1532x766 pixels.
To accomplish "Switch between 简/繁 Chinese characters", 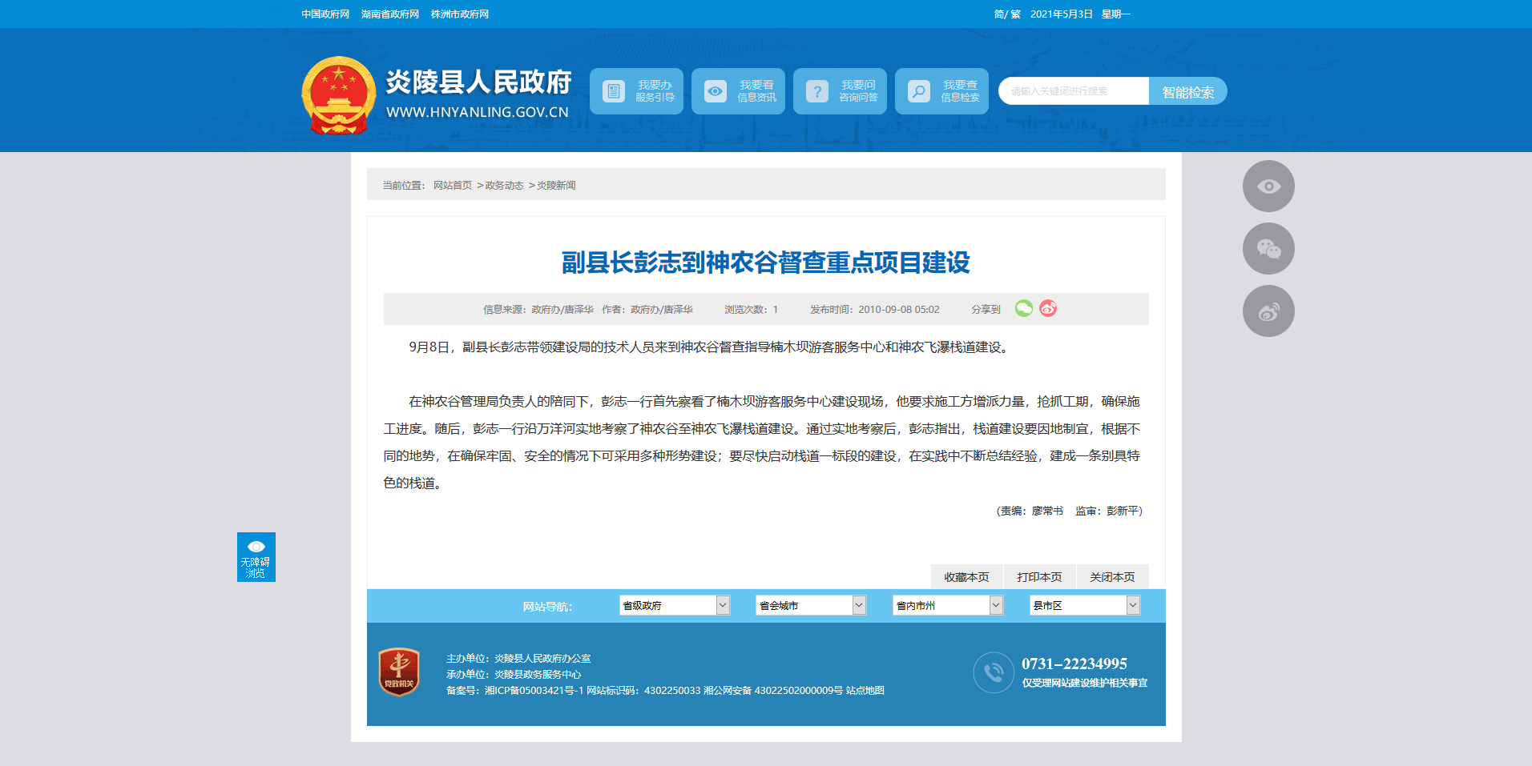I will pyautogui.click(x=1007, y=14).
